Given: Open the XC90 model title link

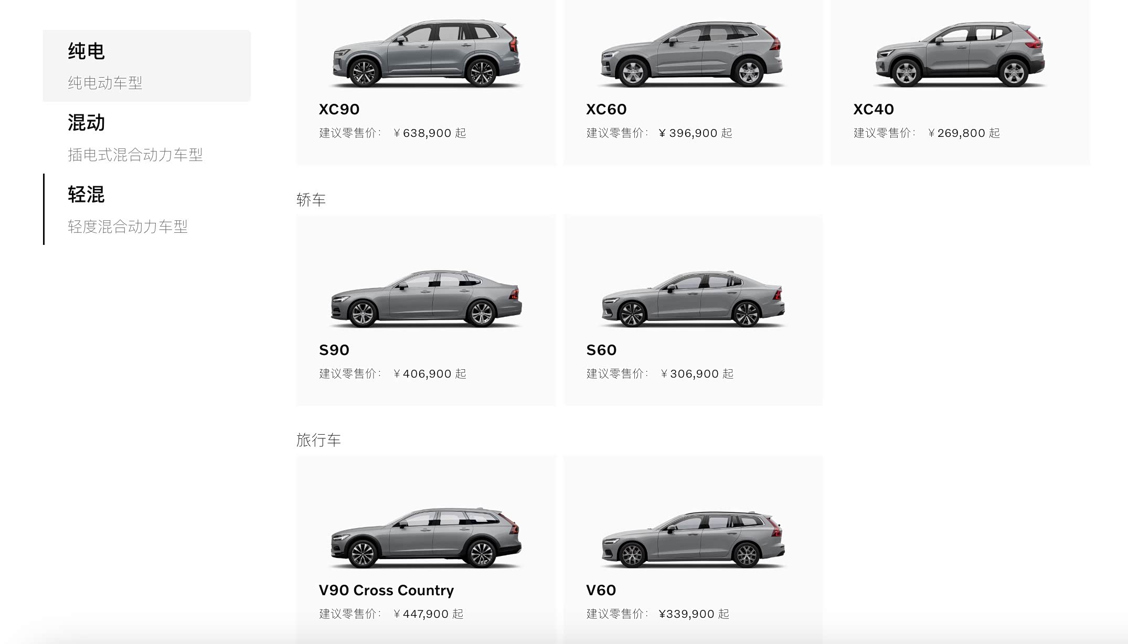Looking at the screenshot, I should pos(339,109).
